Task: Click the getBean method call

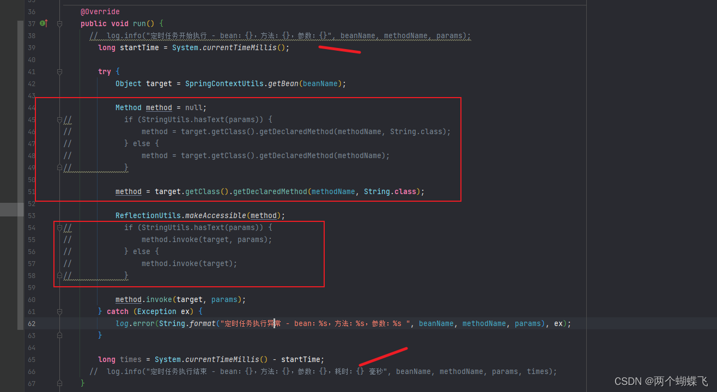Action: (283, 83)
